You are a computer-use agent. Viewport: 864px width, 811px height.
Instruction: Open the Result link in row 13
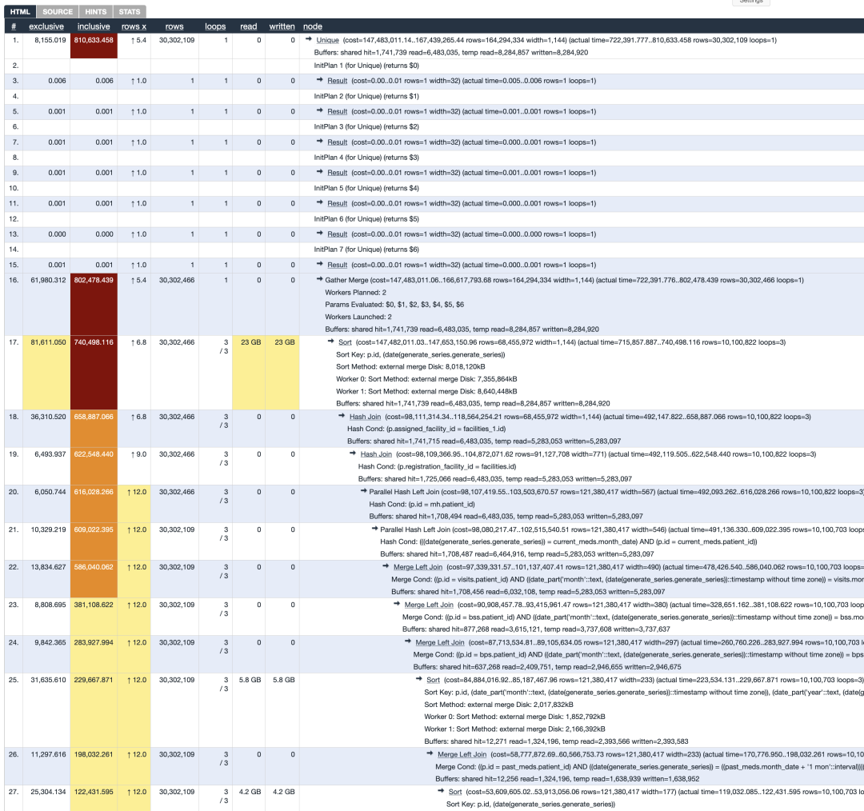tap(338, 234)
